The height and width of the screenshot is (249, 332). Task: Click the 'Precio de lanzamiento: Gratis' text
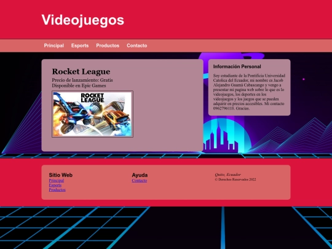(x=82, y=80)
